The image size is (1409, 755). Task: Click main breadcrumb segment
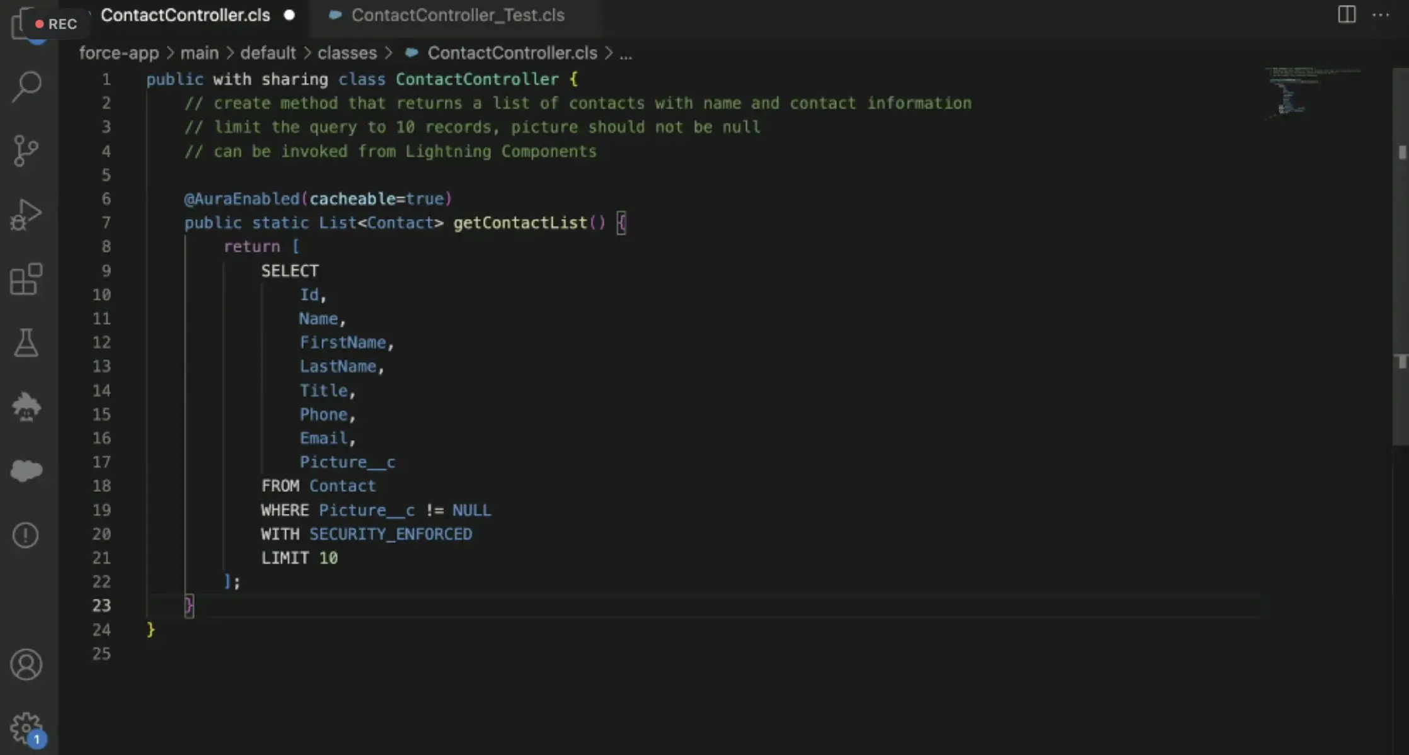[x=200, y=53]
